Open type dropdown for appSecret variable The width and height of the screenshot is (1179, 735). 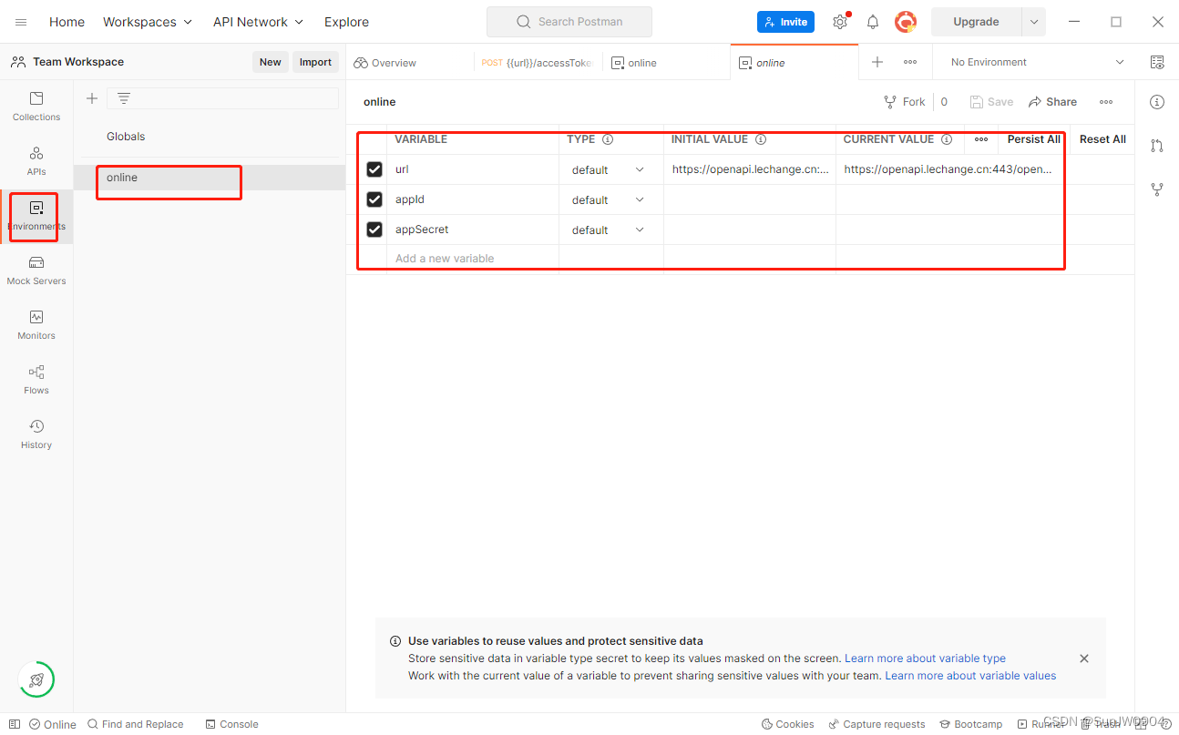(x=608, y=230)
